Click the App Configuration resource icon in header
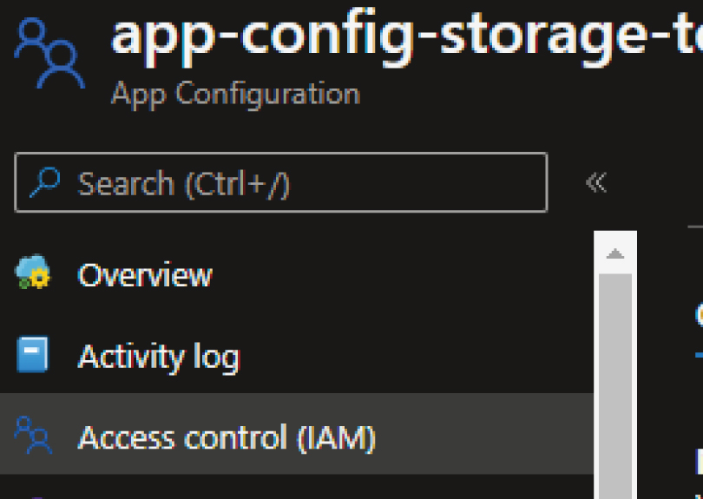 point(49,54)
